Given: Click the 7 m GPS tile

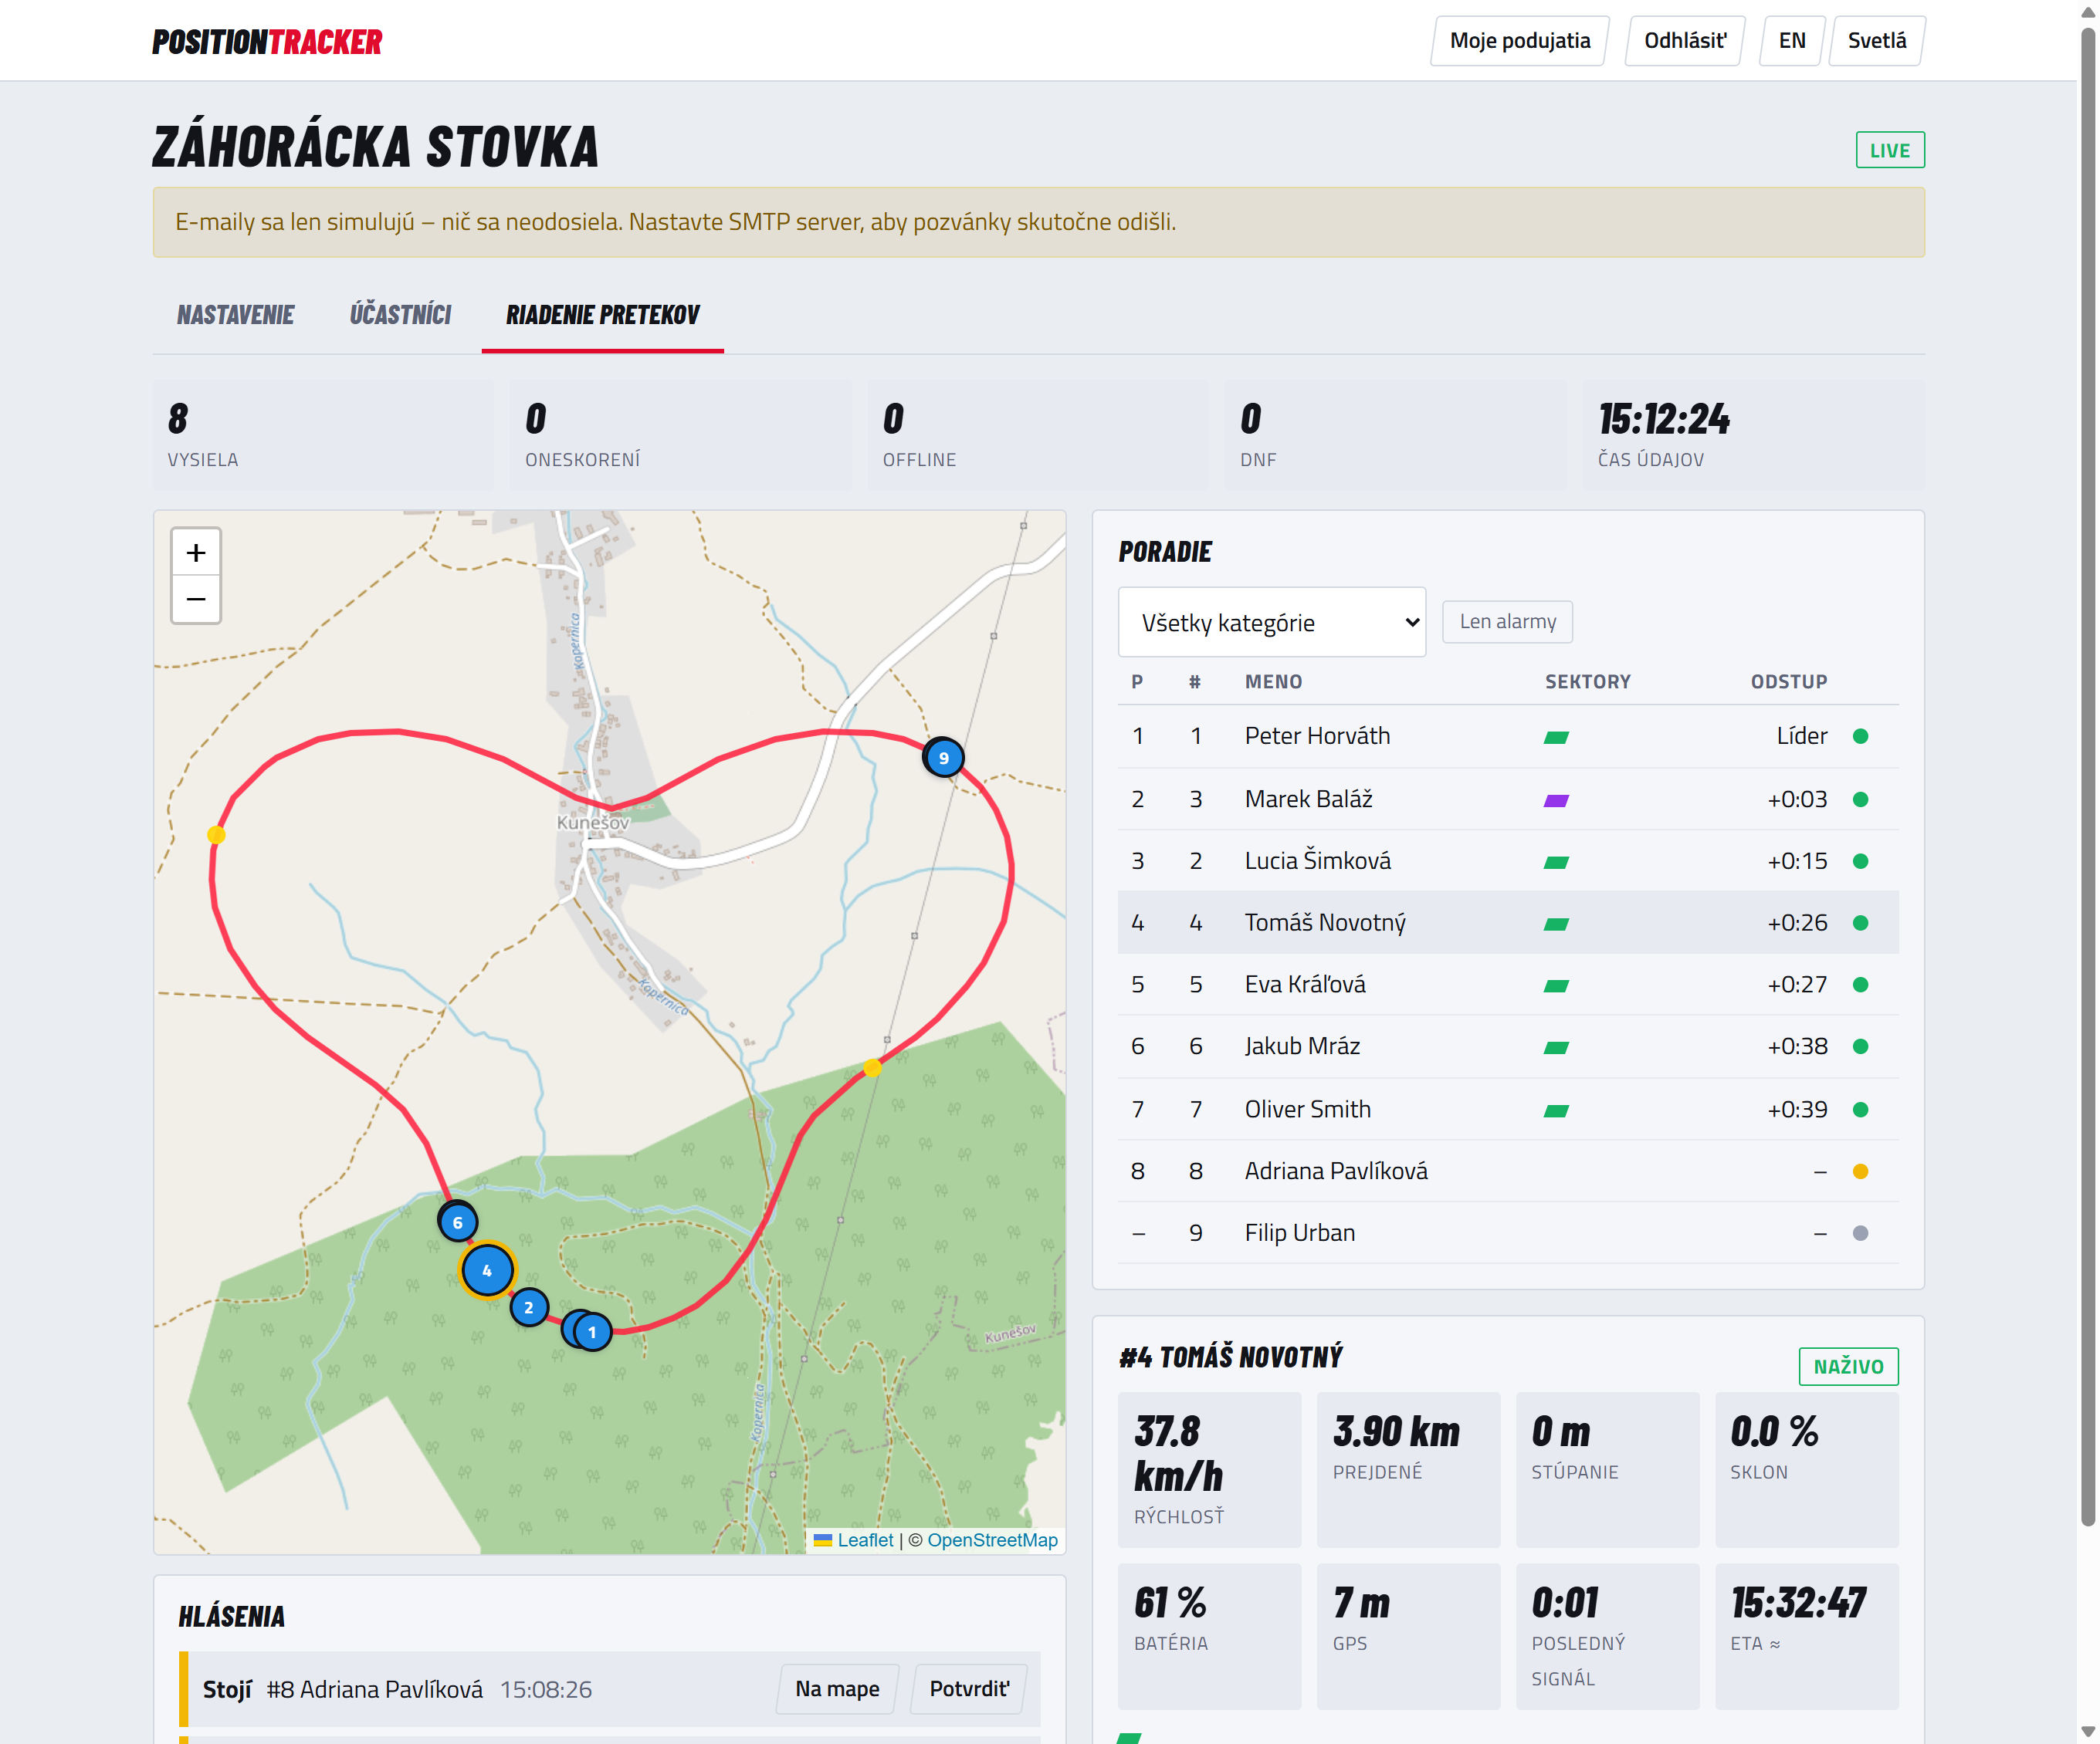Looking at the screenshot, I should 1408,1637.
